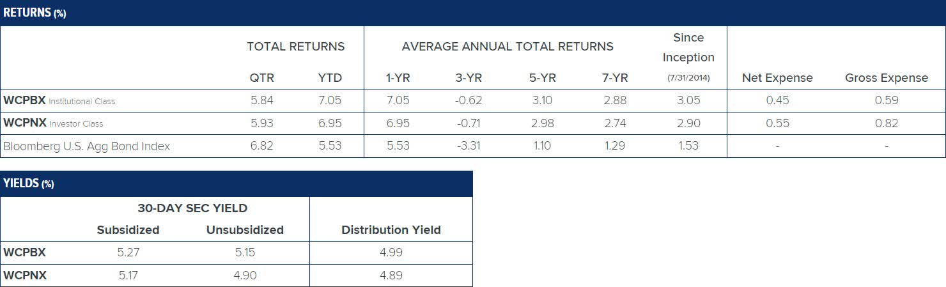Viewport: 946px width, 287px height.
Task: Click the 5.27 subsidized yield value
Action: (x=128, y=252)
